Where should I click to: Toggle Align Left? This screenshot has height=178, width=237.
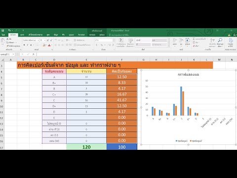[56, 45]
